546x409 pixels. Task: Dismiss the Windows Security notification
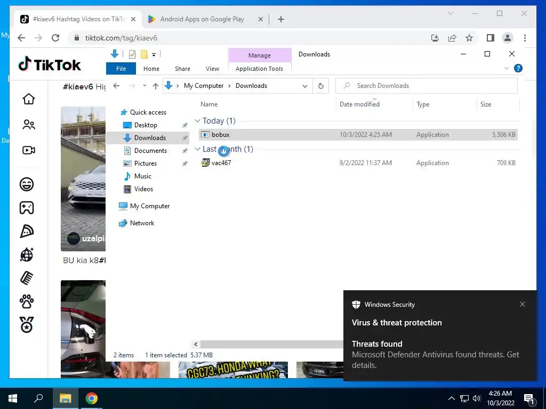523,304
